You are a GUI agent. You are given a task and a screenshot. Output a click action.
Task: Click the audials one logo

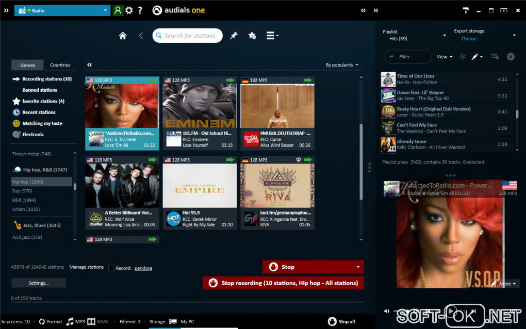pyautogui.click(x=178, y=10)
